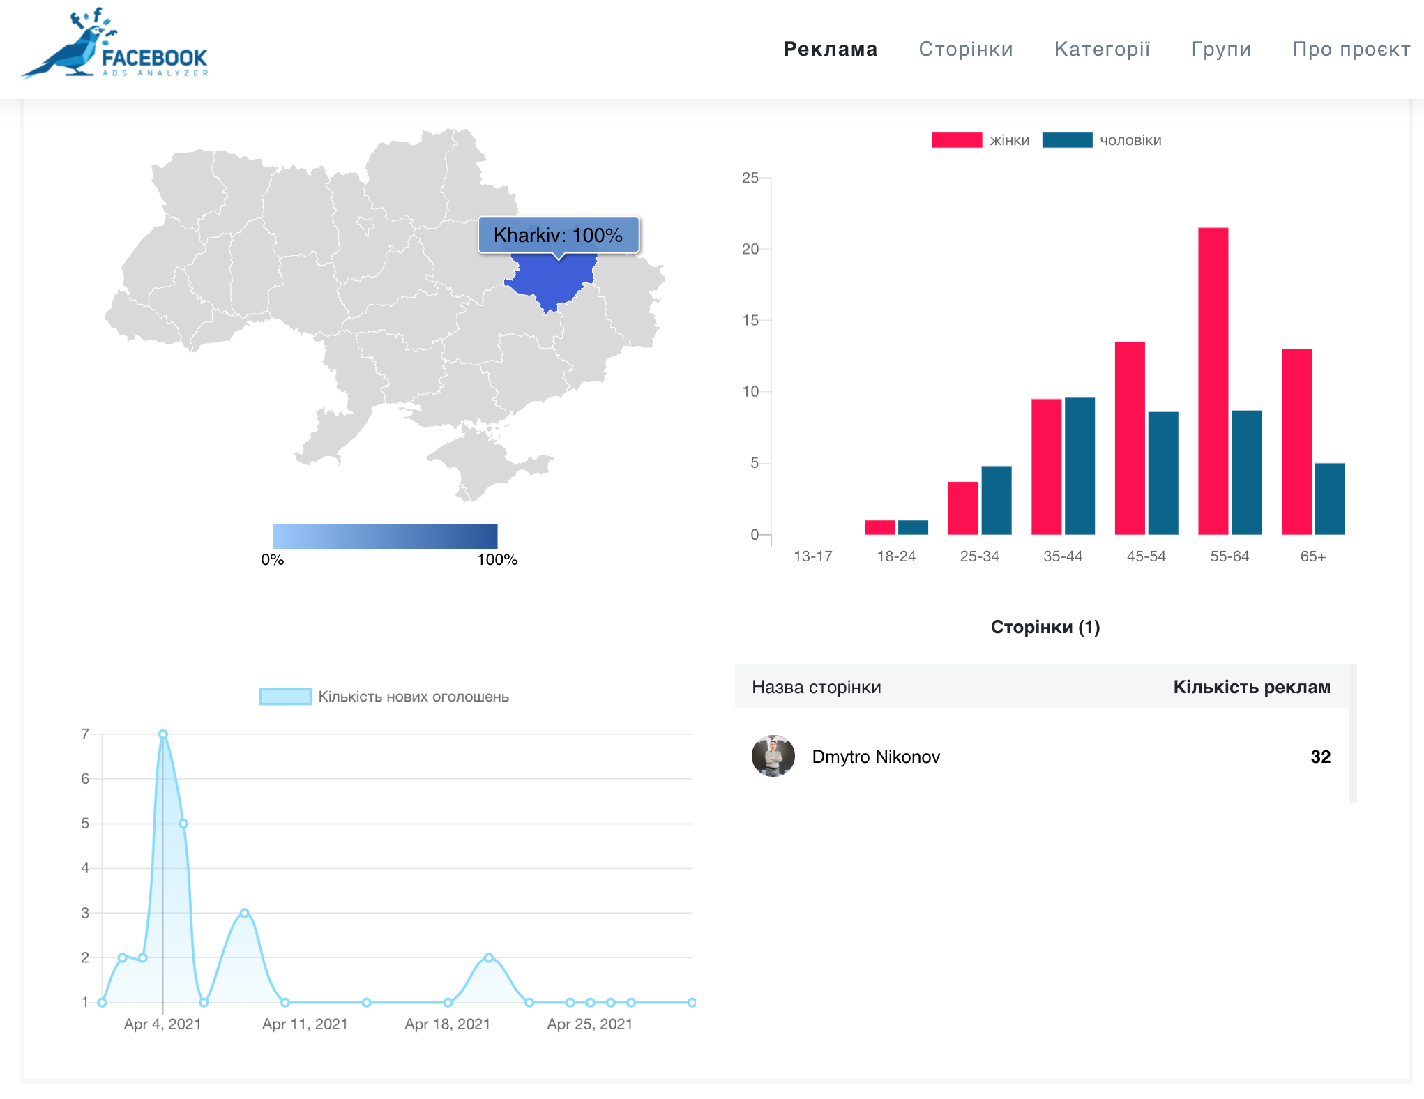This screenshot has height=1099, width=1424.
Task: Open the Реклама menu item
Action: [830, 49]
